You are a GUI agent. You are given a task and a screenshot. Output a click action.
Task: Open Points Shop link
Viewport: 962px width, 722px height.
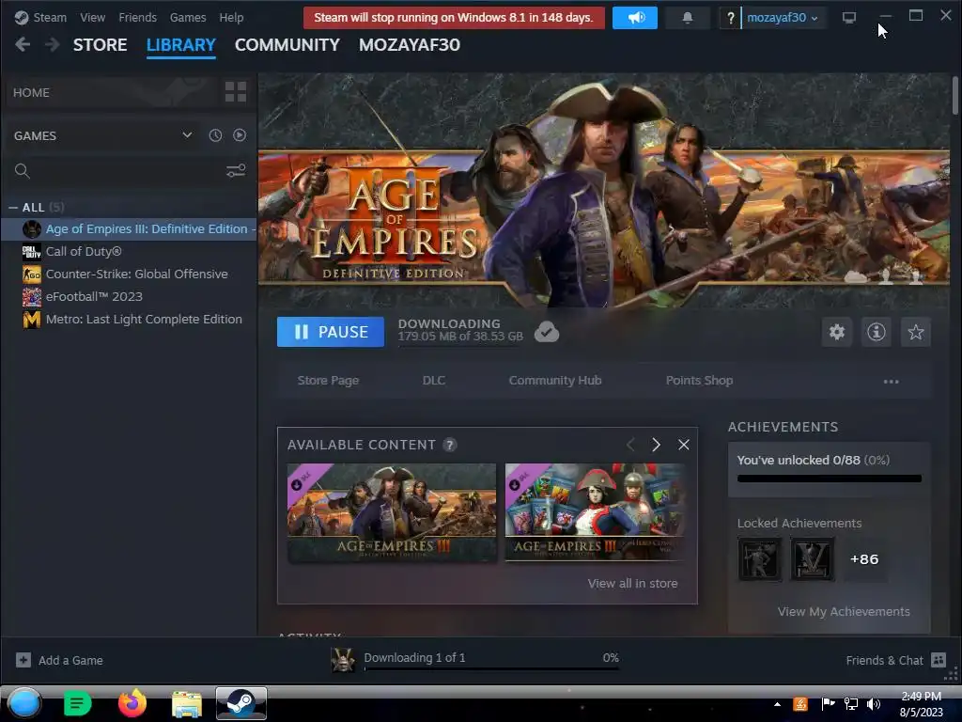[x=699, y=381]
